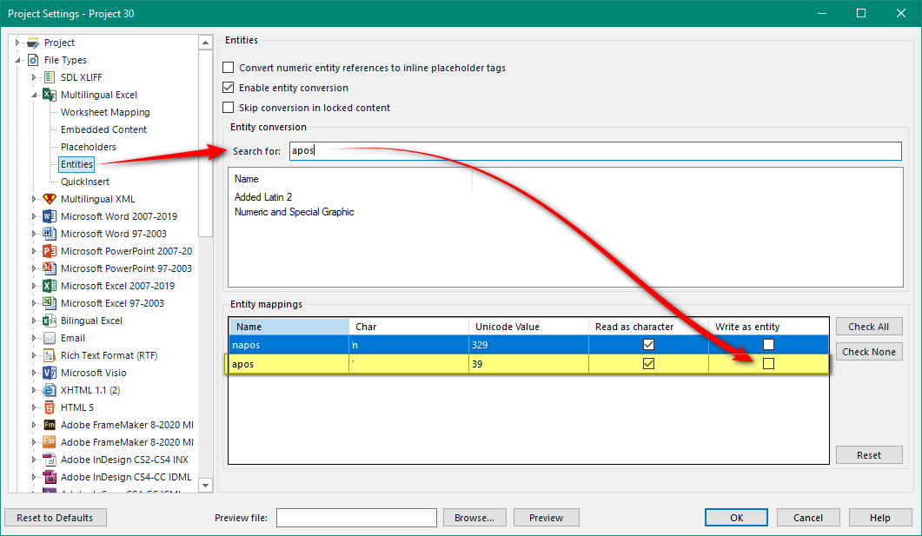Expand the Rich Text Format (RTF) node
Image resolution: width=922 pixels, height=536 pixels.
[35, 355]
